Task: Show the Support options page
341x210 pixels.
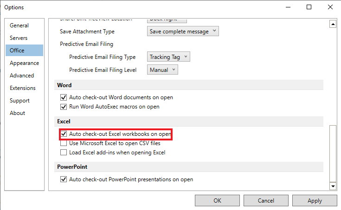Action: pos(24,101)
